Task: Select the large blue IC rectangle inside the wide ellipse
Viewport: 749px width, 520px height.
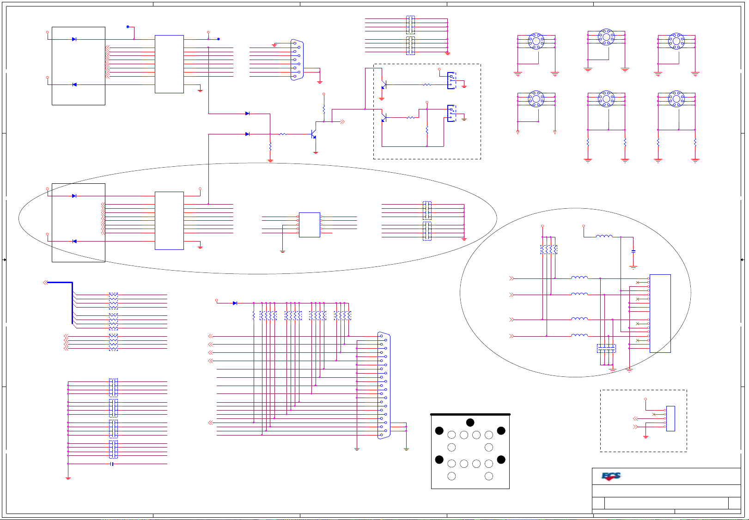Action: (x=169, y=221)
